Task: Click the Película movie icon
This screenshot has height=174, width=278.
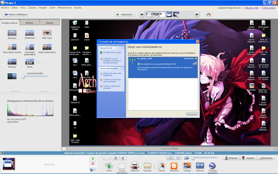Action: click(200, 166)
